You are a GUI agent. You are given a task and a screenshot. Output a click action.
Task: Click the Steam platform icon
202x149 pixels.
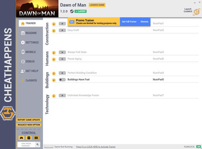(x=72, y=11)
